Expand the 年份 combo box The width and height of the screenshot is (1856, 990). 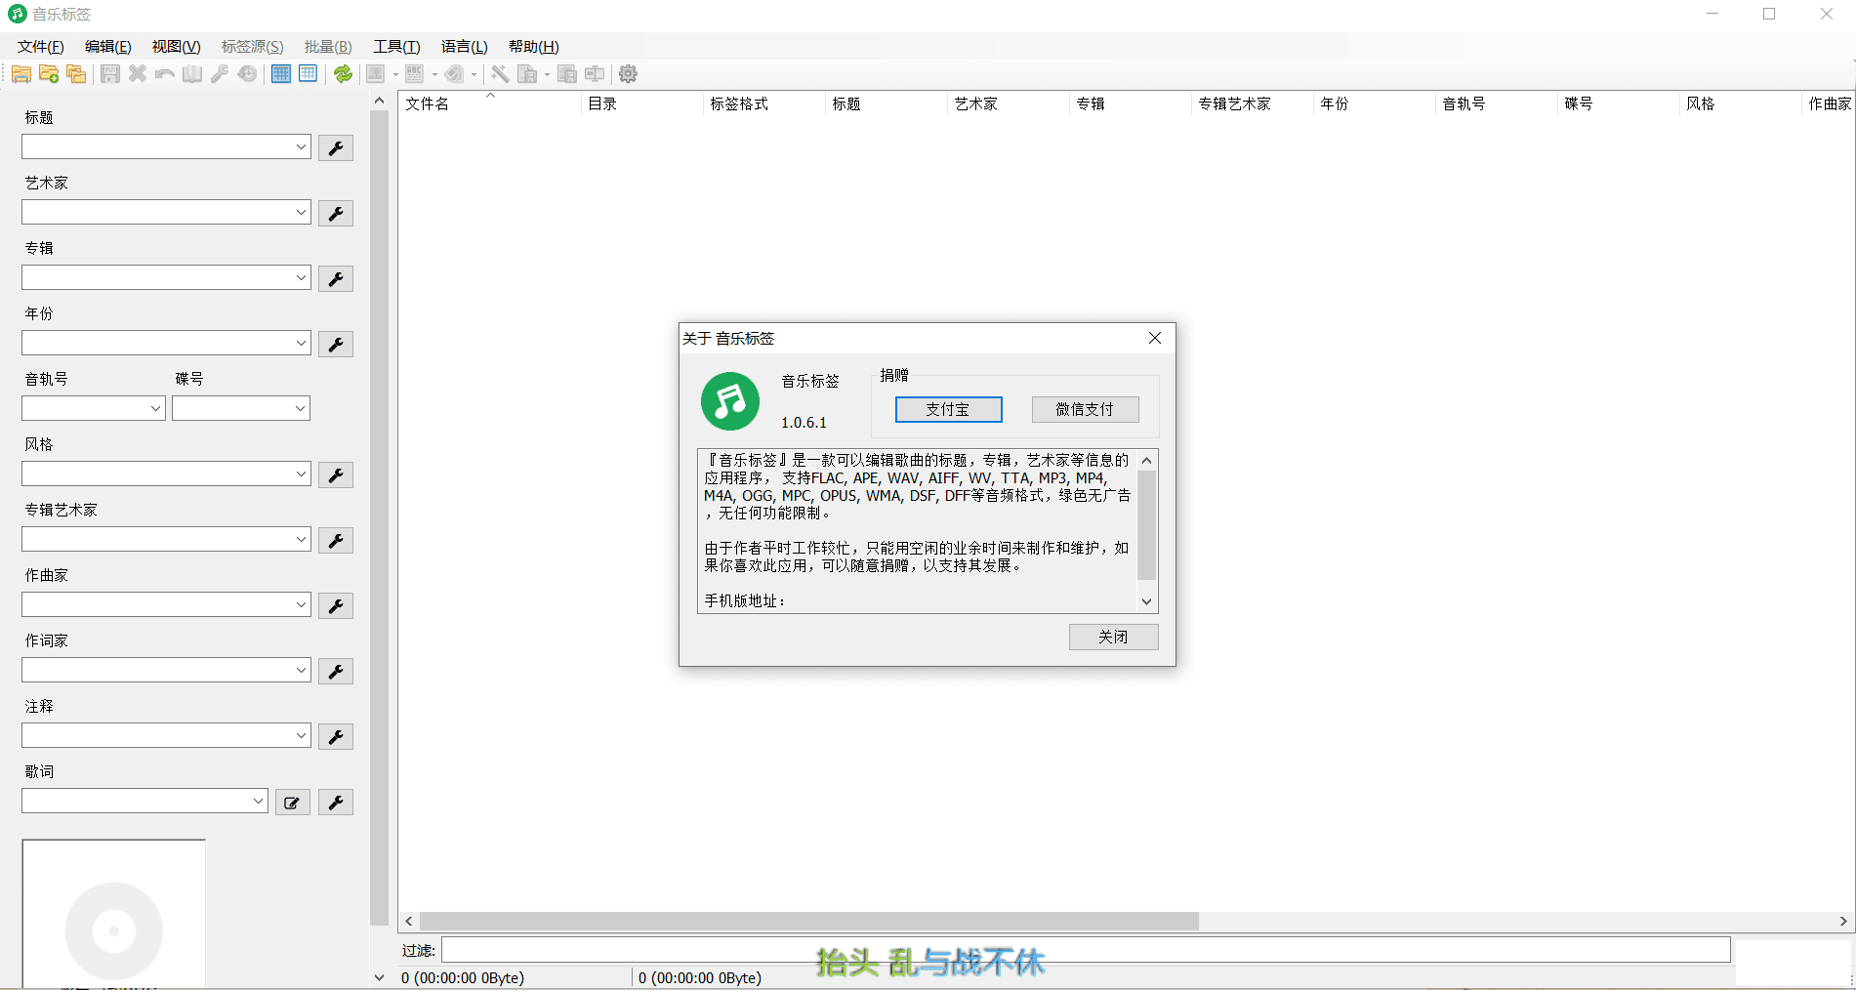tap(301, 343)
